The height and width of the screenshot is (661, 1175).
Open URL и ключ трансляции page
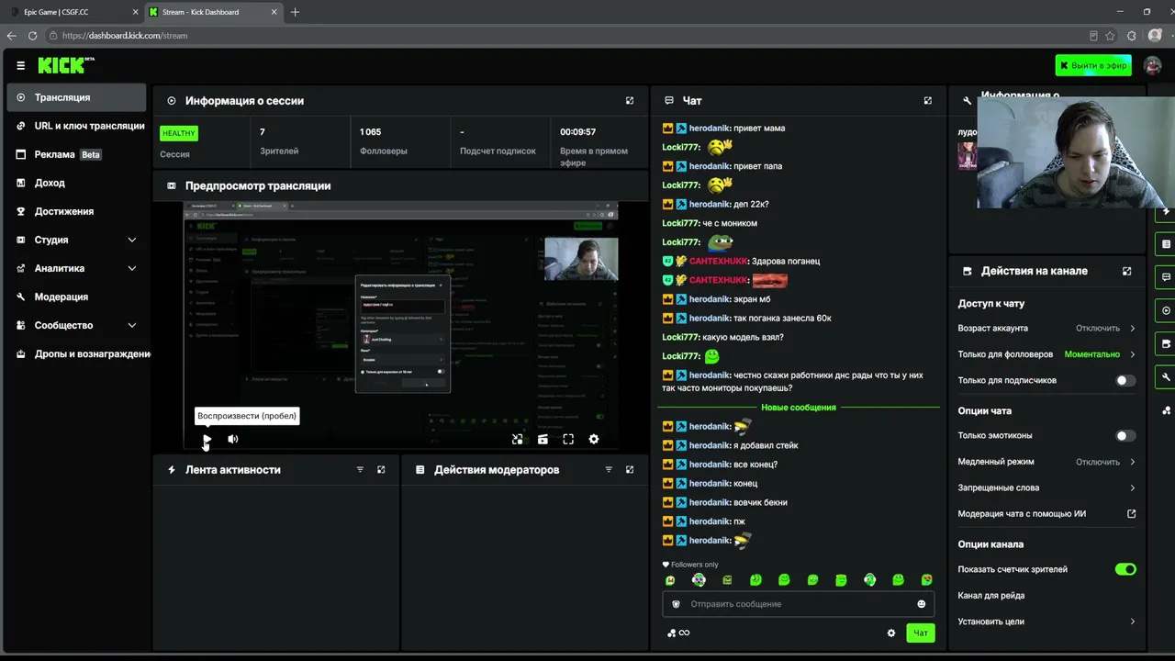tap(76, 126)
